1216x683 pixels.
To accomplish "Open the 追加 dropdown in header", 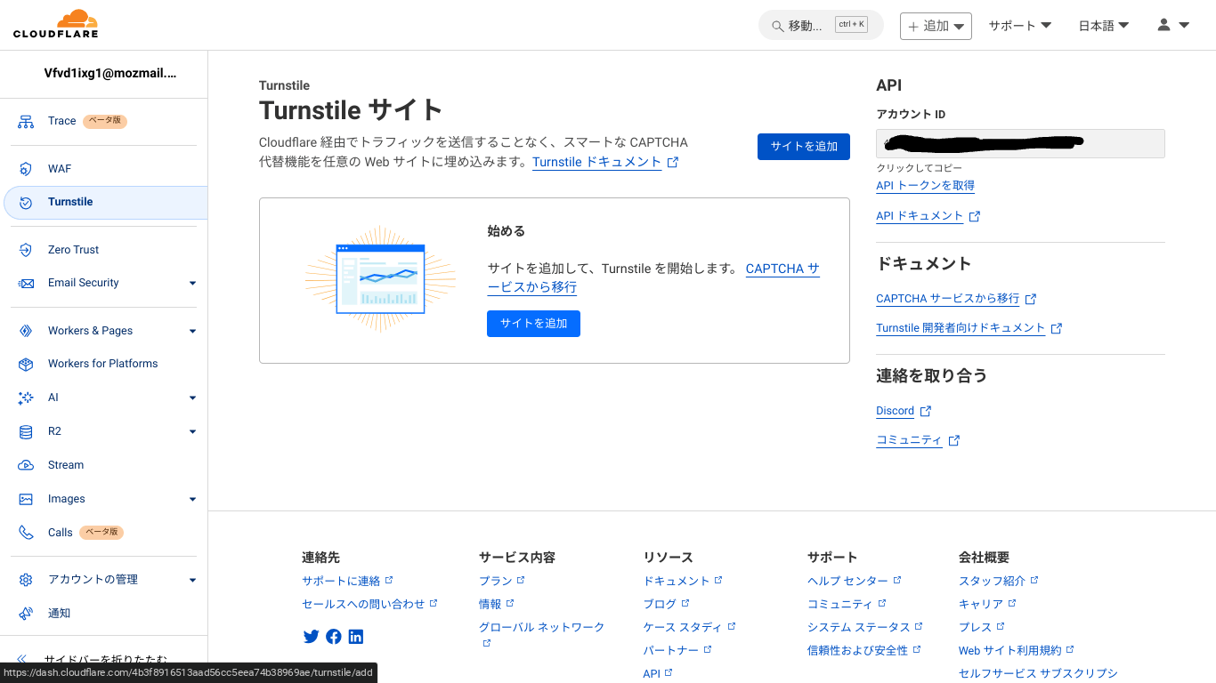I will (936, 26).
